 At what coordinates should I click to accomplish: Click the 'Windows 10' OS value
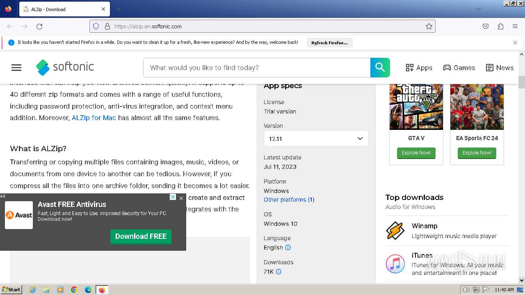tap(281, 224)
